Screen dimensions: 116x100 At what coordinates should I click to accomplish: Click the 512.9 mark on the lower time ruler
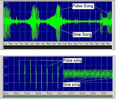[82, 93]
